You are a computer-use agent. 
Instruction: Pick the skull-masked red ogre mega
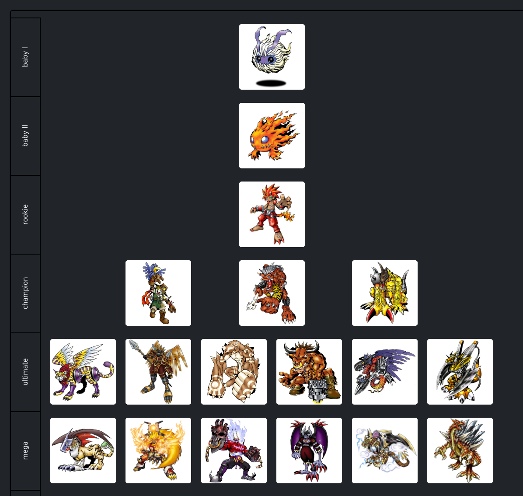pyautogui.click(x=234, y=451)
